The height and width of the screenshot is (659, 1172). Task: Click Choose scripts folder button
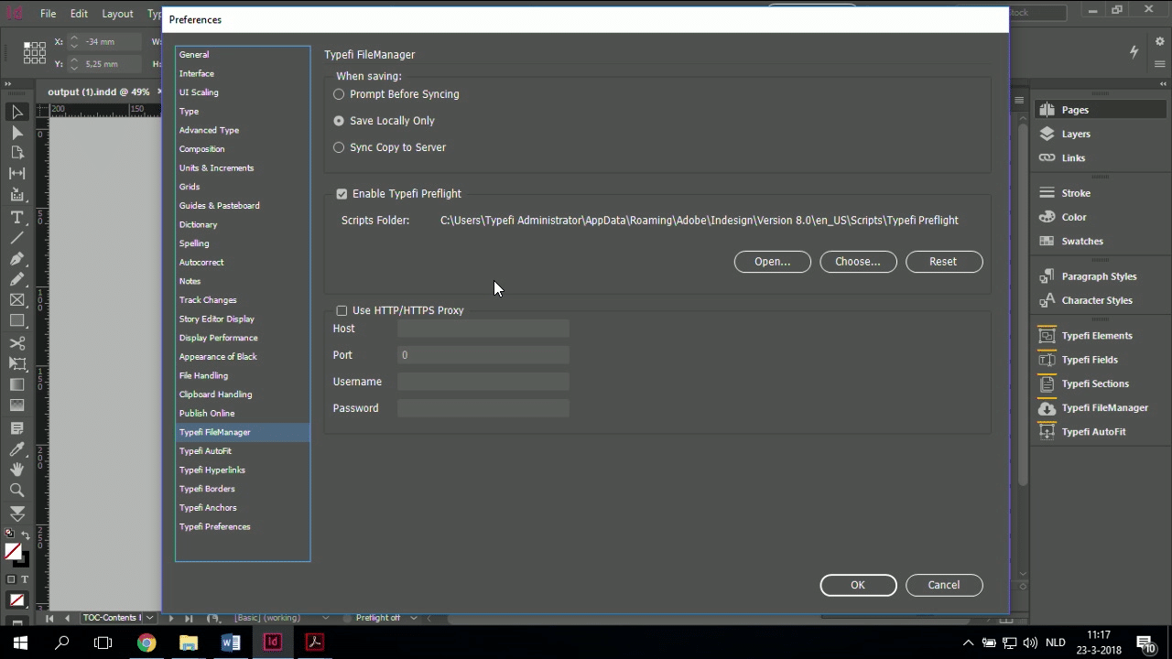[858, 262]
